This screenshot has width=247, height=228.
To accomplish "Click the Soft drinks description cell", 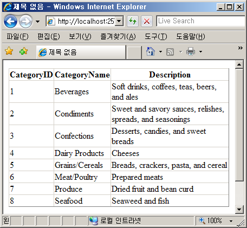I will click(x=170, y=92).
